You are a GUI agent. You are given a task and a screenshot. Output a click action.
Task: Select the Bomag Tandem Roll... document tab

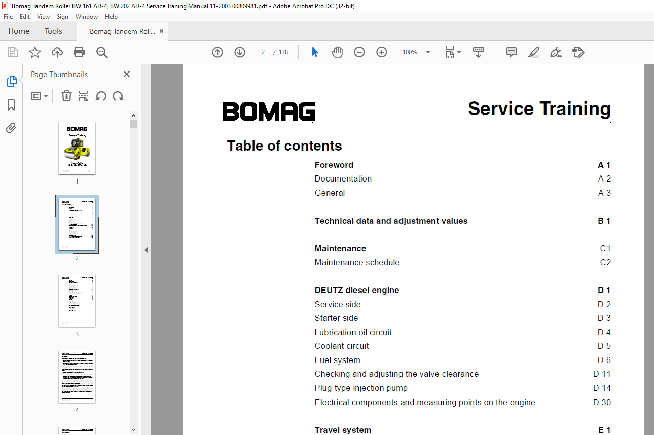[122, 31]
